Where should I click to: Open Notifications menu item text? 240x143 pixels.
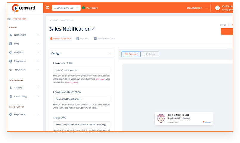20,35
